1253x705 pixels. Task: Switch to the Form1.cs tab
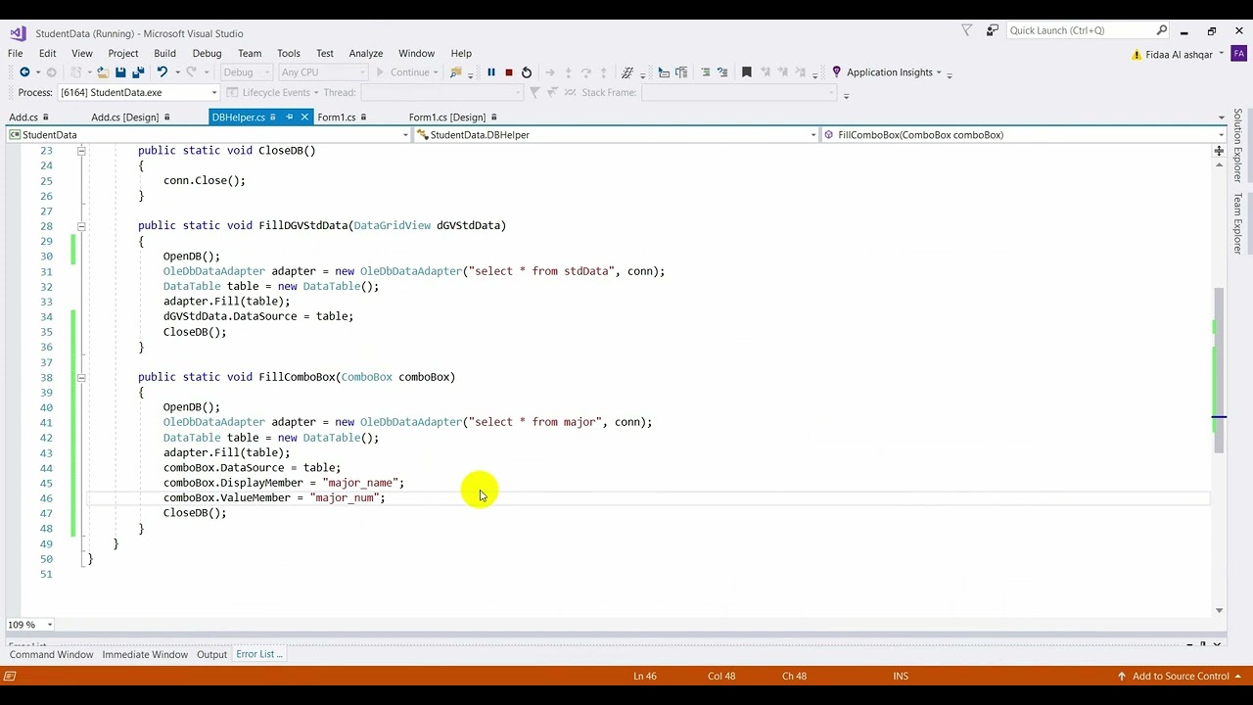[336, 117]
